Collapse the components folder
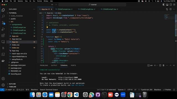The image size is (177, 99). click(x=11, y=24)
